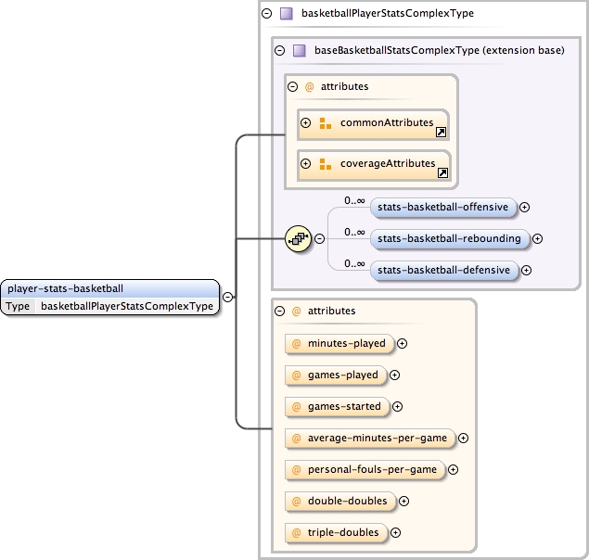Collapse the player-stats-basketball root element
The width and height of the screenshot is (589, 560).
coord(227,298)
